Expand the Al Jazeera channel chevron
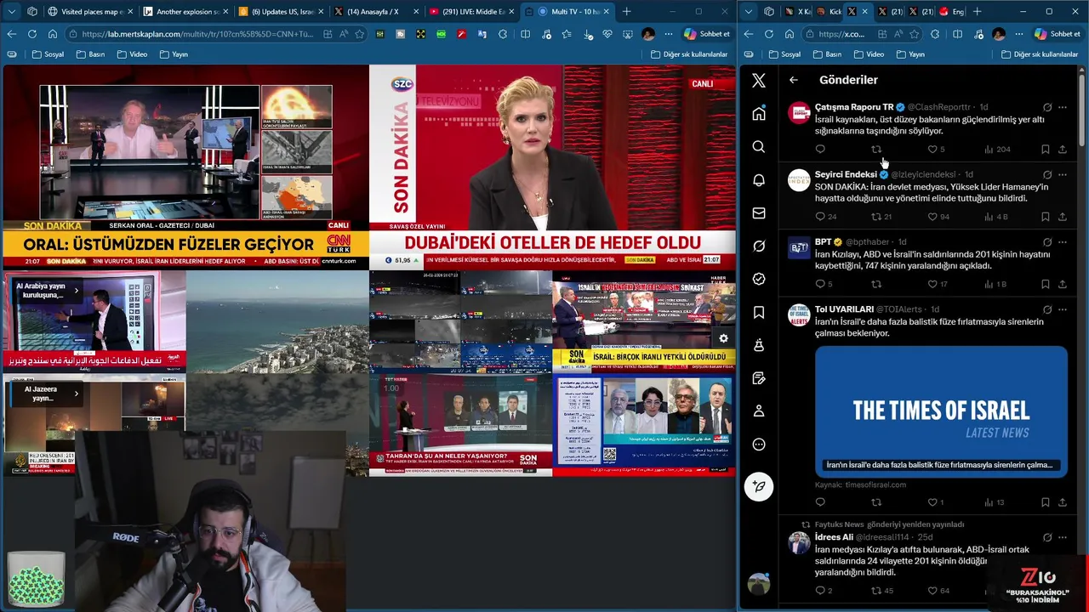The height and width of the screenshot is (612, 1089). (x=76, y=394)
